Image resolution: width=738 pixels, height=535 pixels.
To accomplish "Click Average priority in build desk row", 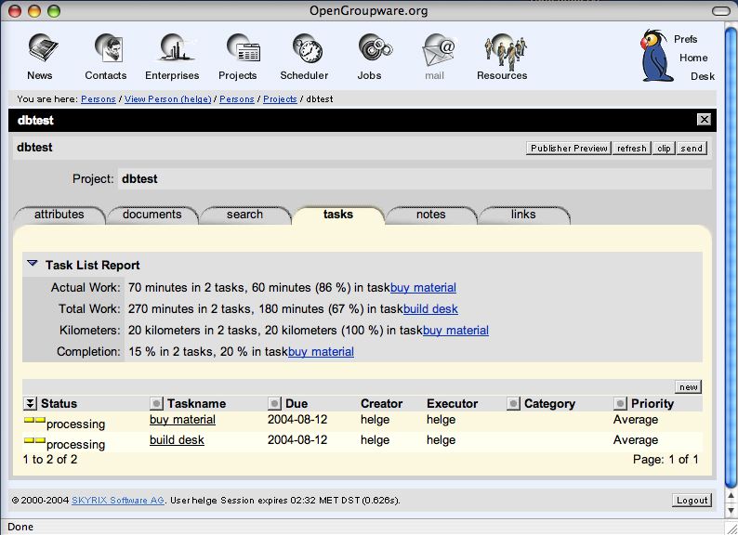I will click(636, 440).
